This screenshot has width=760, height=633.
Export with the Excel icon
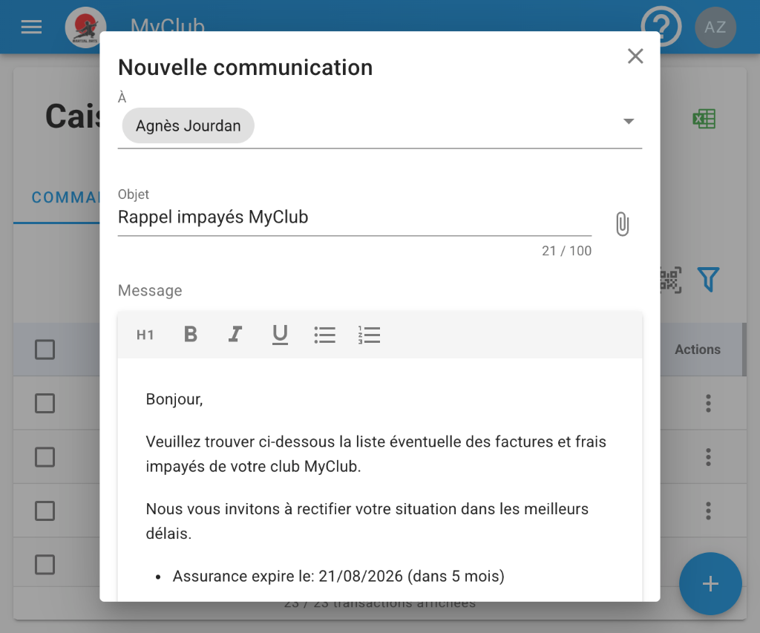click(x=704, y=119)
